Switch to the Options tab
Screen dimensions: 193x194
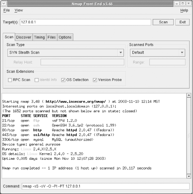click(x=65, y=37)
